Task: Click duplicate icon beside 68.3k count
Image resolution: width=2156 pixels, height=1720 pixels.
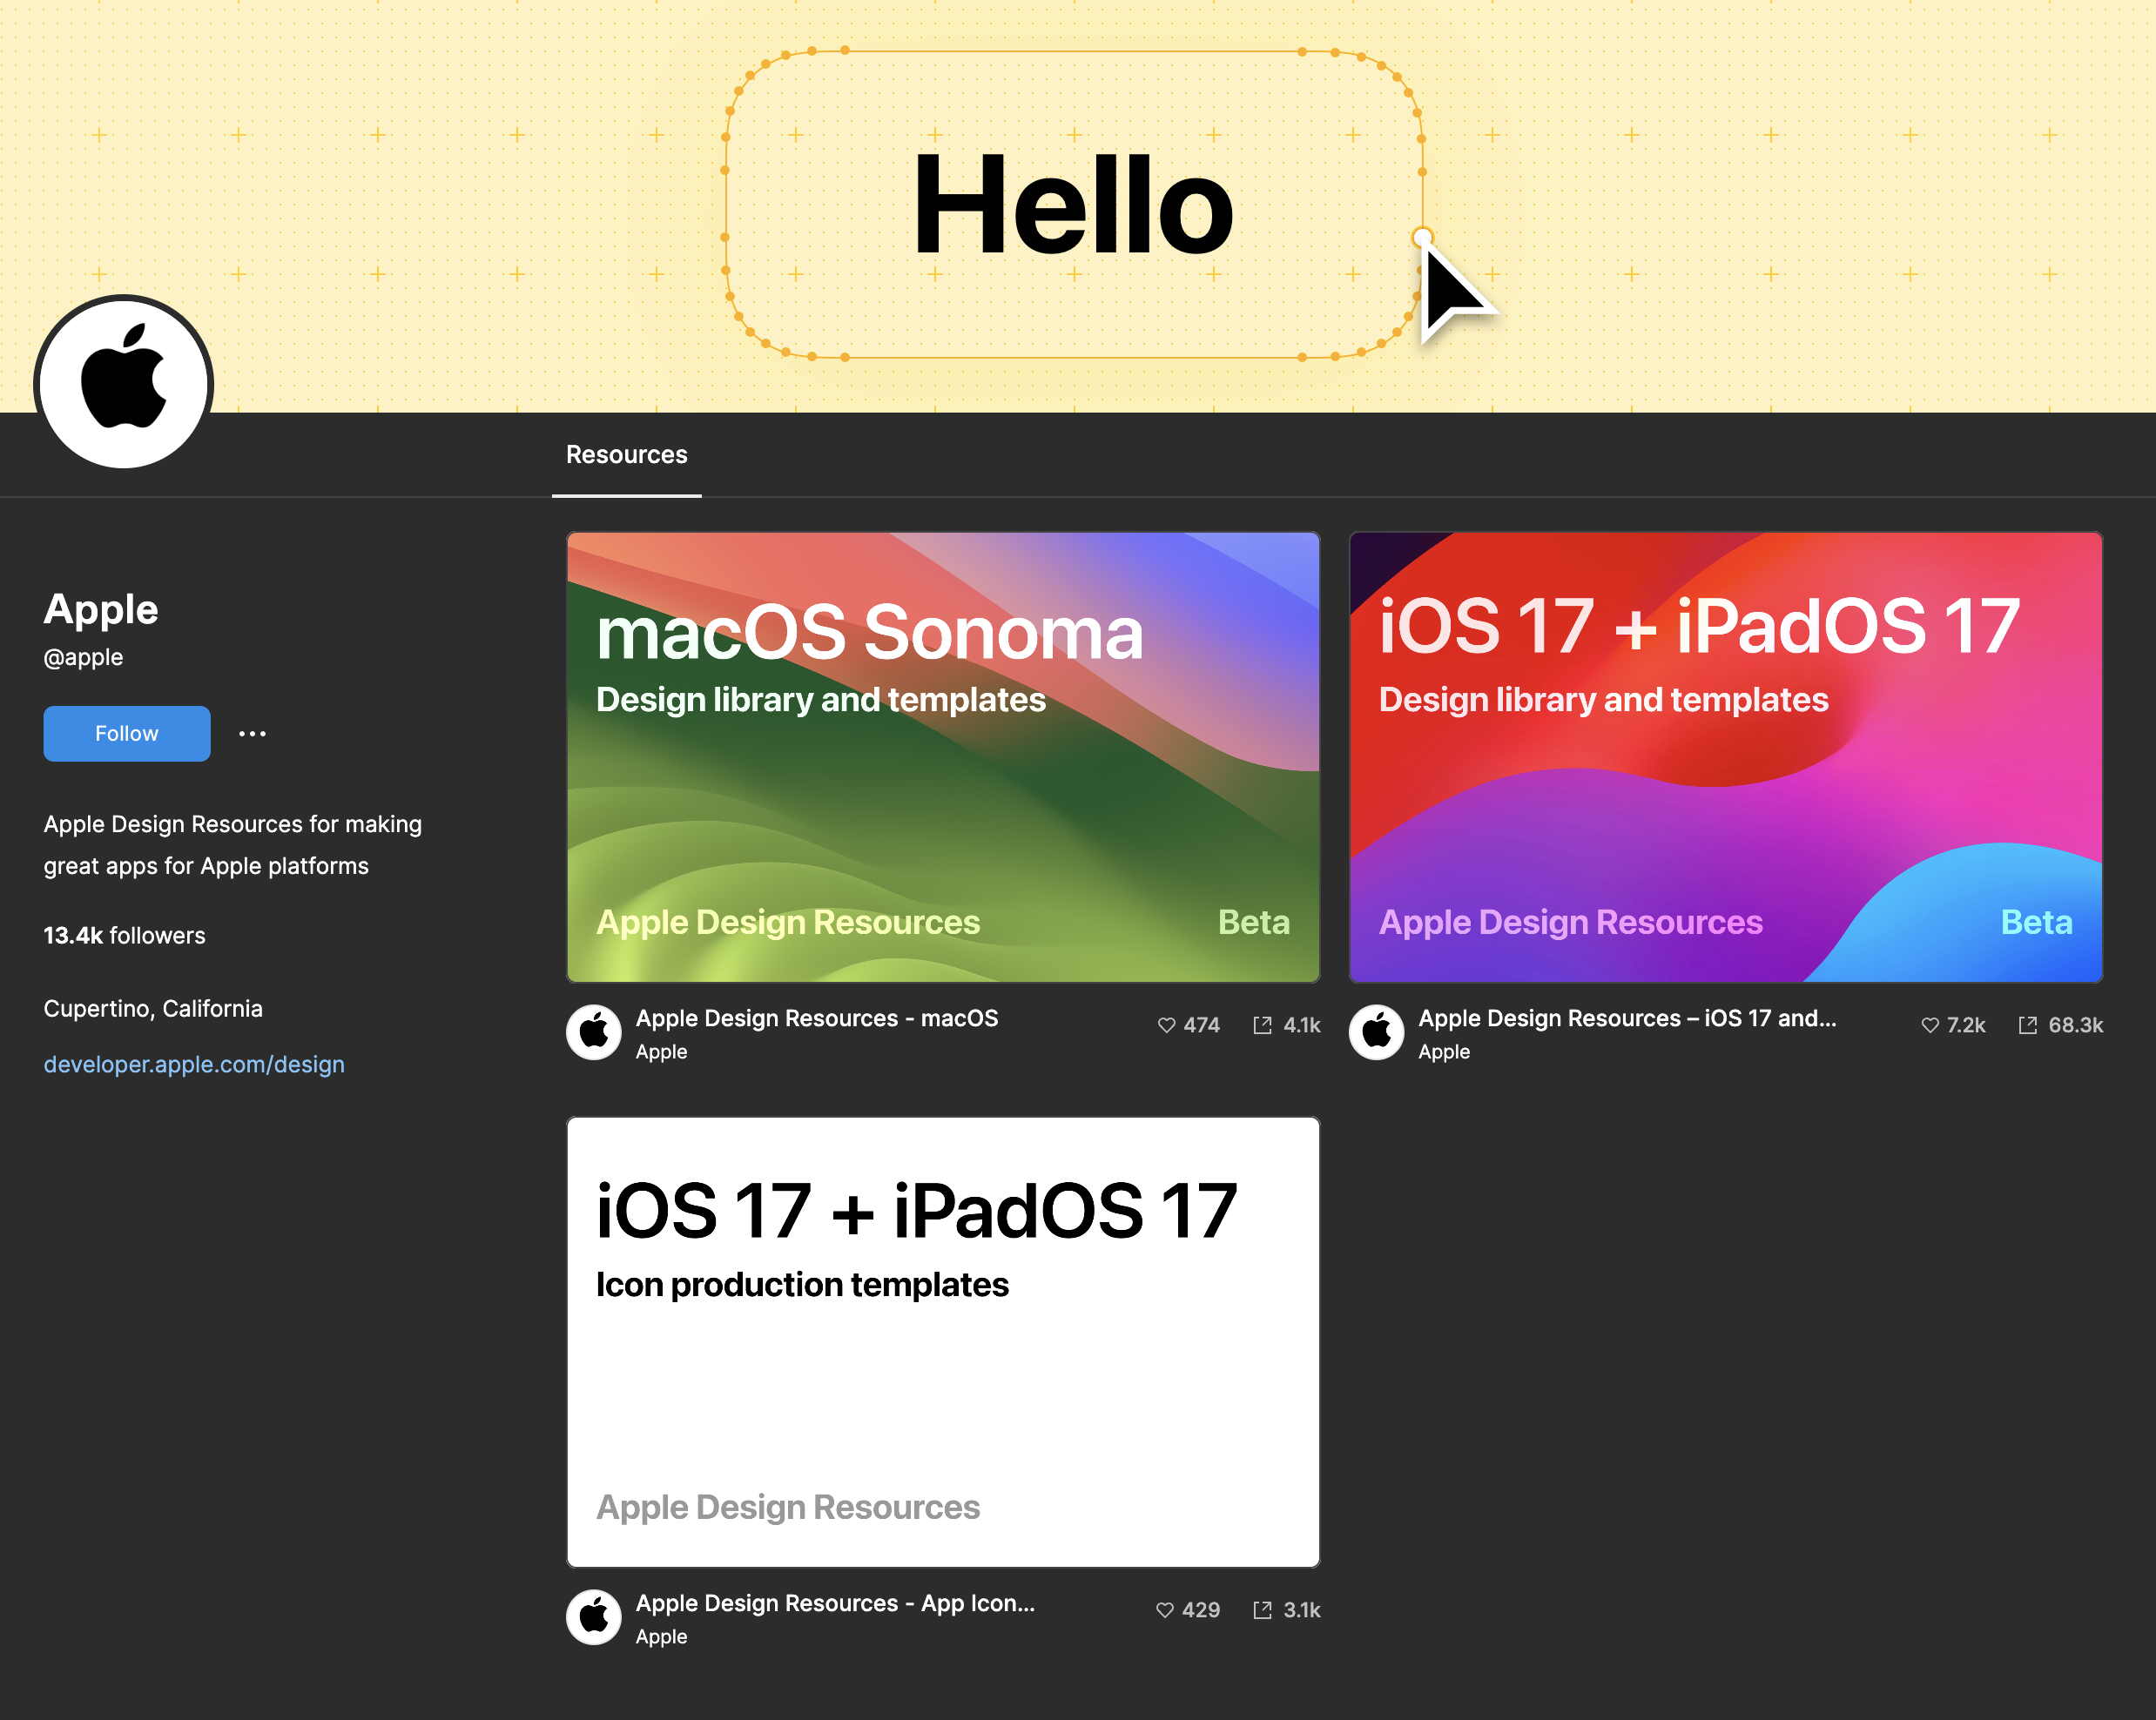Action: point(2028,1025)
